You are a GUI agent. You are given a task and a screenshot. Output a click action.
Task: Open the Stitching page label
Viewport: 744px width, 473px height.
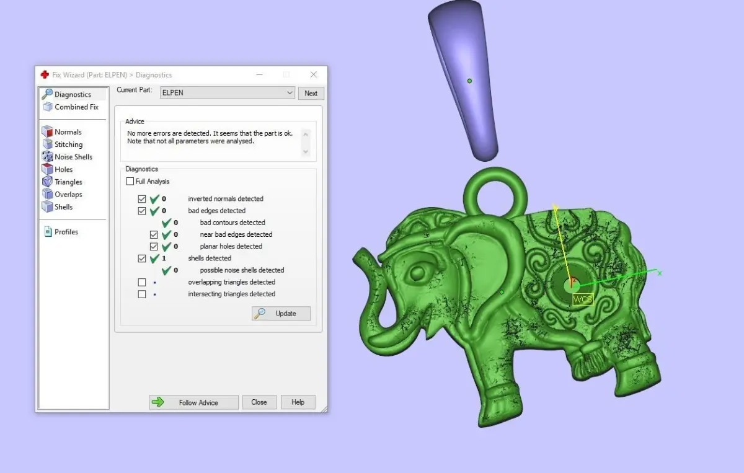point(68,144)
